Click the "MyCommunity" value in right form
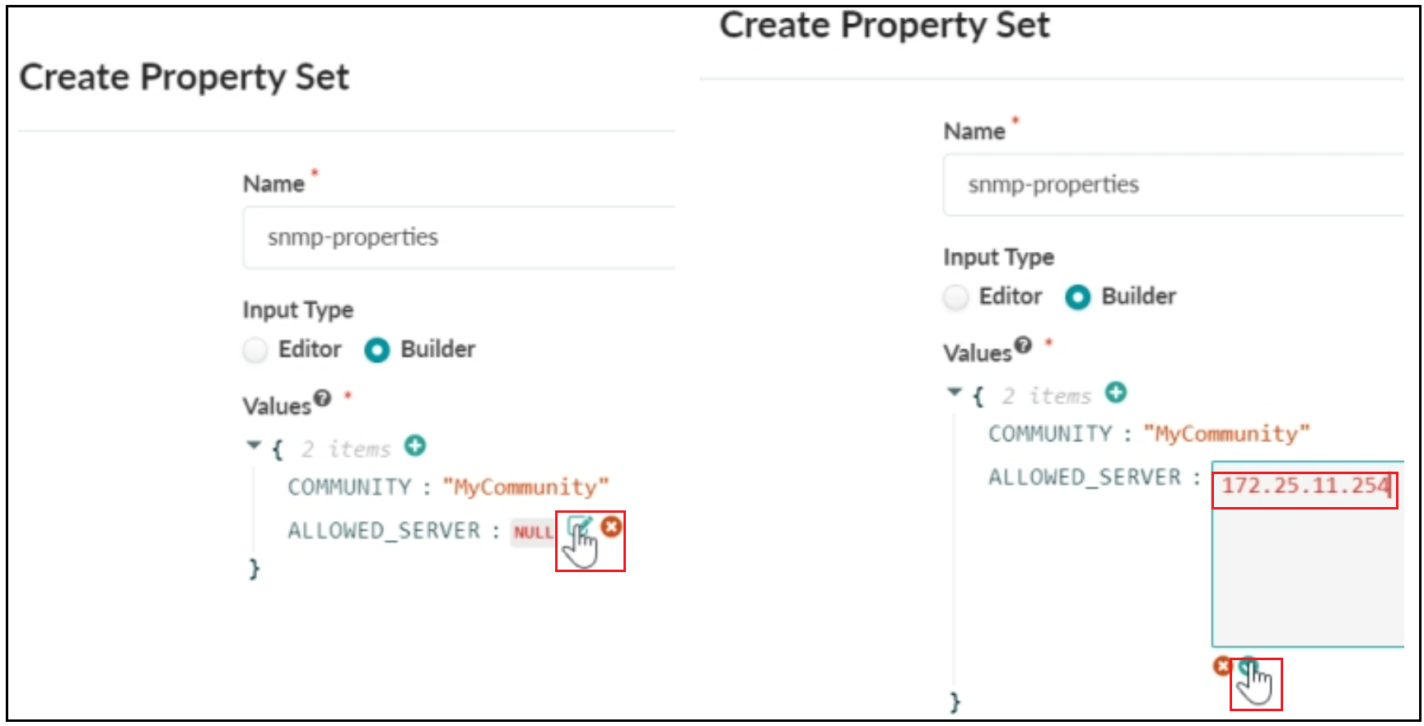This screenshot has height=726, width=1424. pyautogui.click(x=1226, y=434)
